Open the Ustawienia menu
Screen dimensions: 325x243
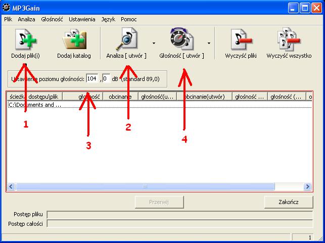point(82,19)
